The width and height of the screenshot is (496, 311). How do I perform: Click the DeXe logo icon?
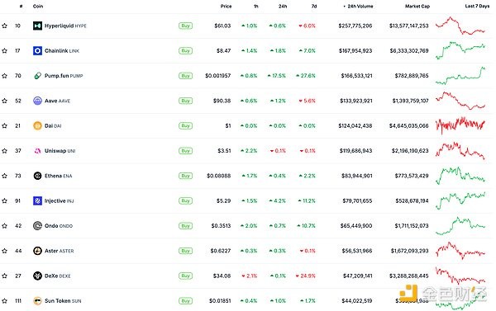(x=37, y=276)
